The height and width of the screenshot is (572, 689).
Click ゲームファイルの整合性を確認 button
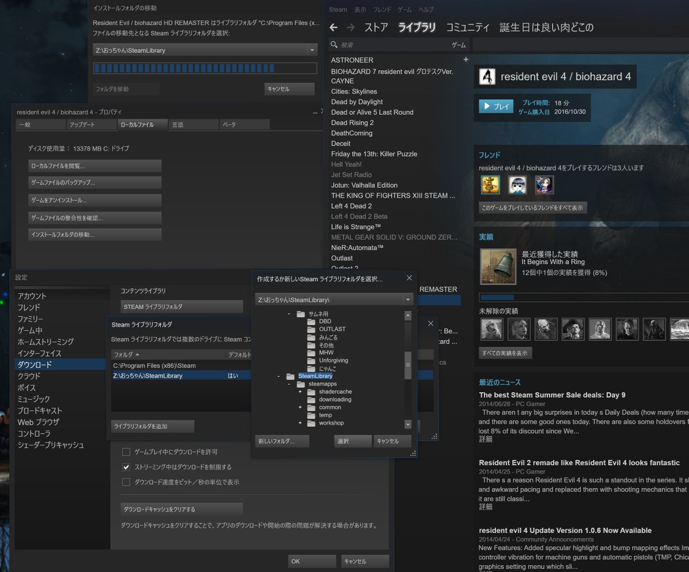95,218
